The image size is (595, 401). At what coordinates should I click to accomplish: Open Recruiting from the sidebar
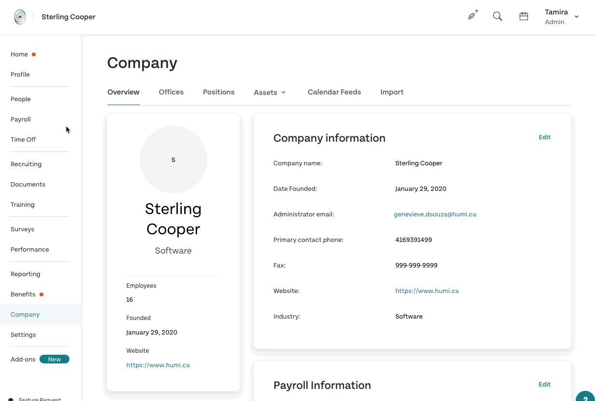26,164
